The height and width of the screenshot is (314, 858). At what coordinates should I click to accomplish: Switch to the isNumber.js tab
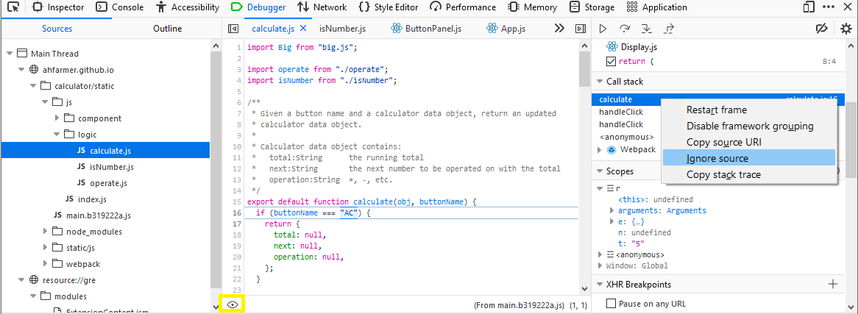(x=341, y=29)
